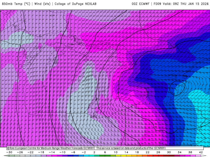Viewport: 210px width, 157px height.
Task: Click the left arrow end of the color bar
Action: click(6, 156)
